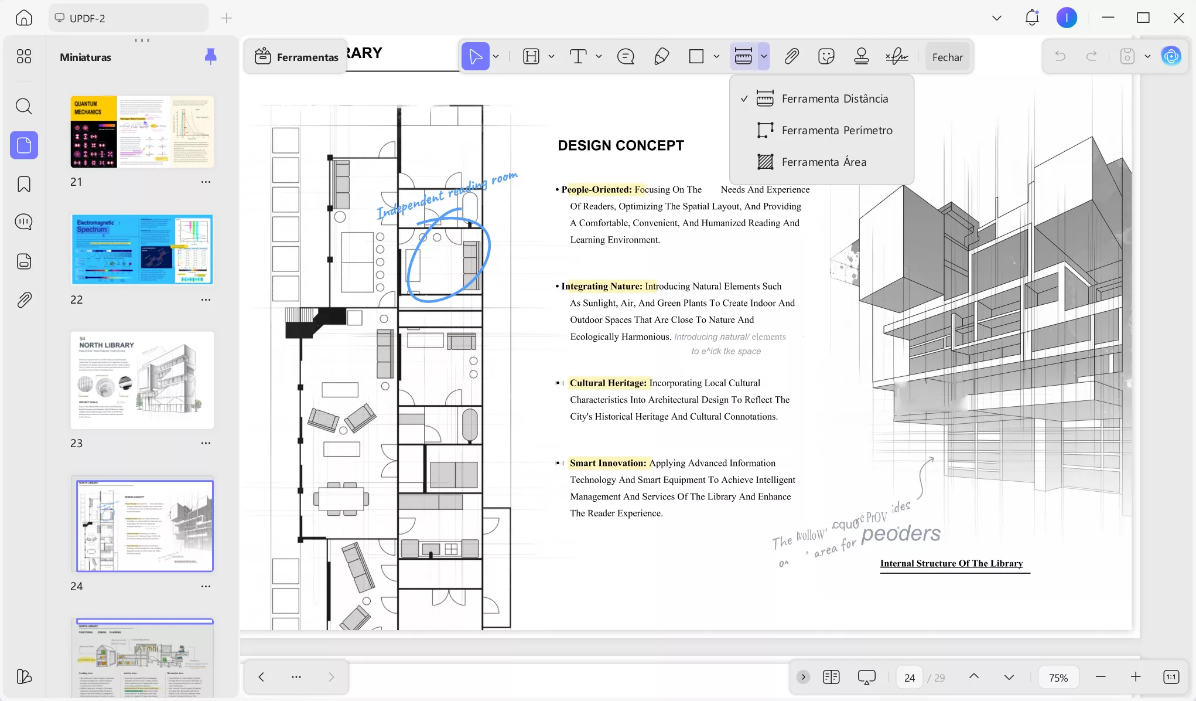Expand the measure tool dropdown arrow
Image resolution: width=1196 pixels, height=701 pixels.
click(x=764, y=56)
